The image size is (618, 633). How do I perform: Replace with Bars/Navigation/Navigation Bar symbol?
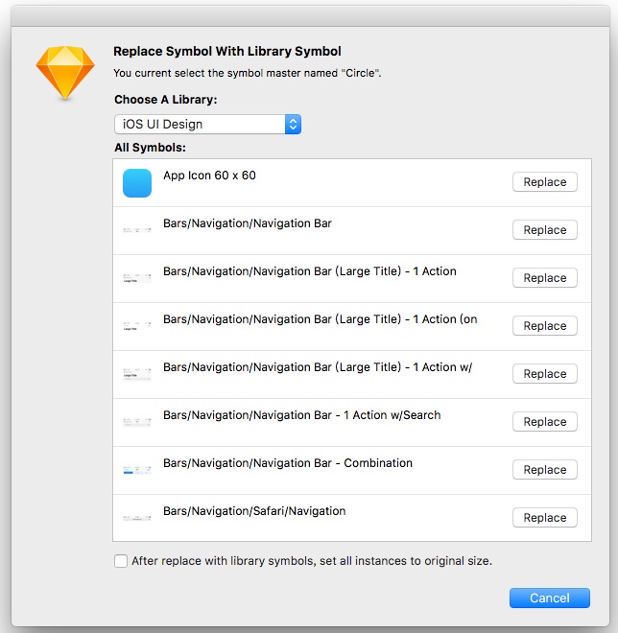point(545,230)
